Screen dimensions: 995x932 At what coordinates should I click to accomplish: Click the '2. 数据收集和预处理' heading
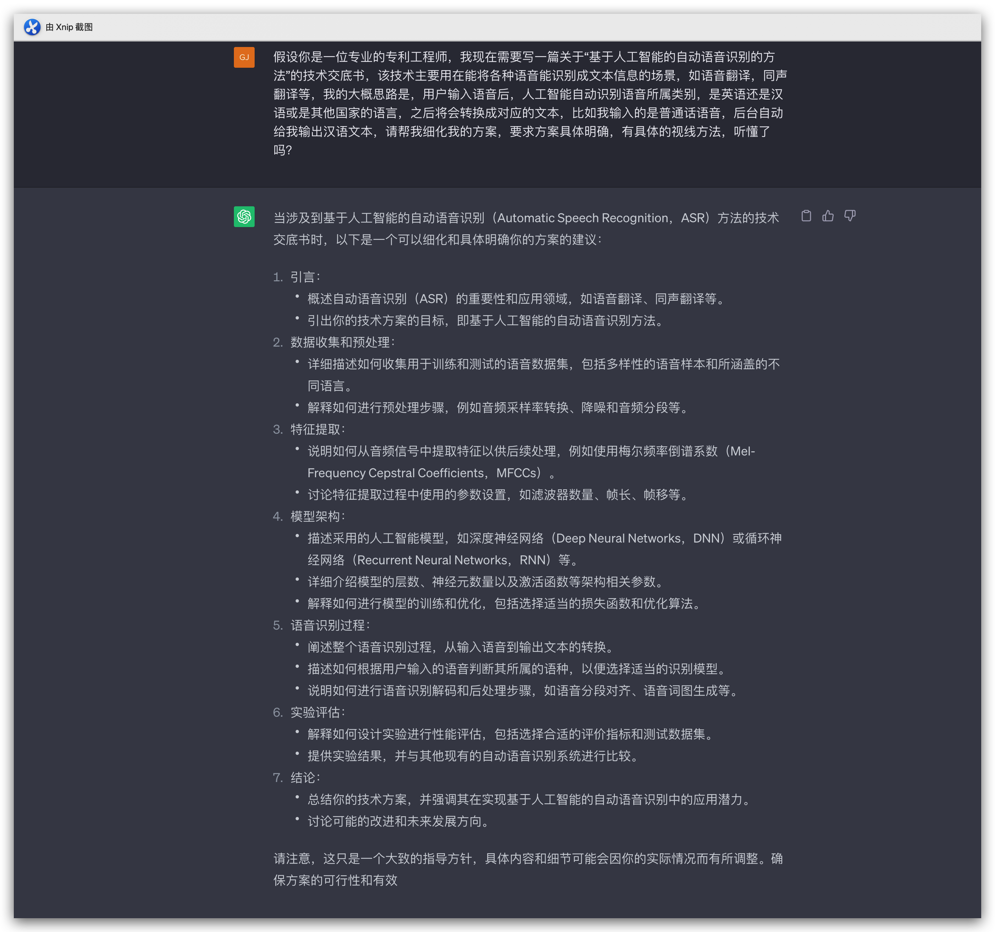point(342,342)
